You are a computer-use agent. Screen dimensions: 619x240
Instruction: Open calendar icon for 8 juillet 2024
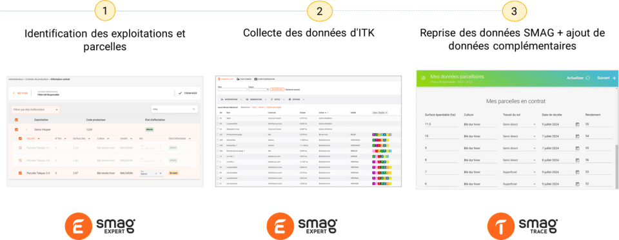(577, 160)
